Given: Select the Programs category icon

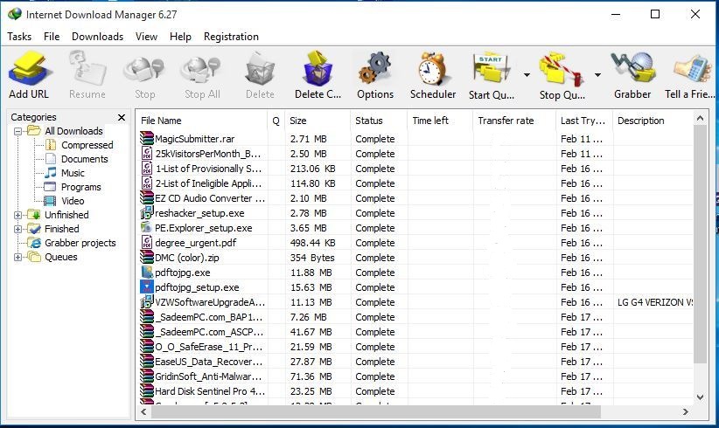Looking at the screenshot, I should coord(50,187).
